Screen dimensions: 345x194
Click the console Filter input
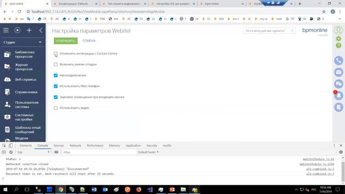99,152
